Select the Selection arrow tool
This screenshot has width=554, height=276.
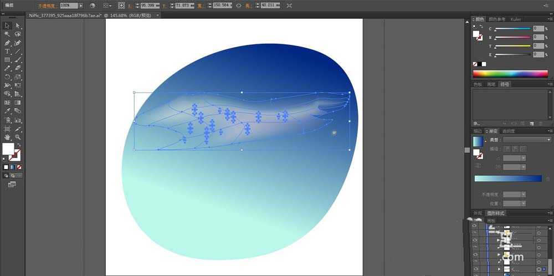pos(7,25)
